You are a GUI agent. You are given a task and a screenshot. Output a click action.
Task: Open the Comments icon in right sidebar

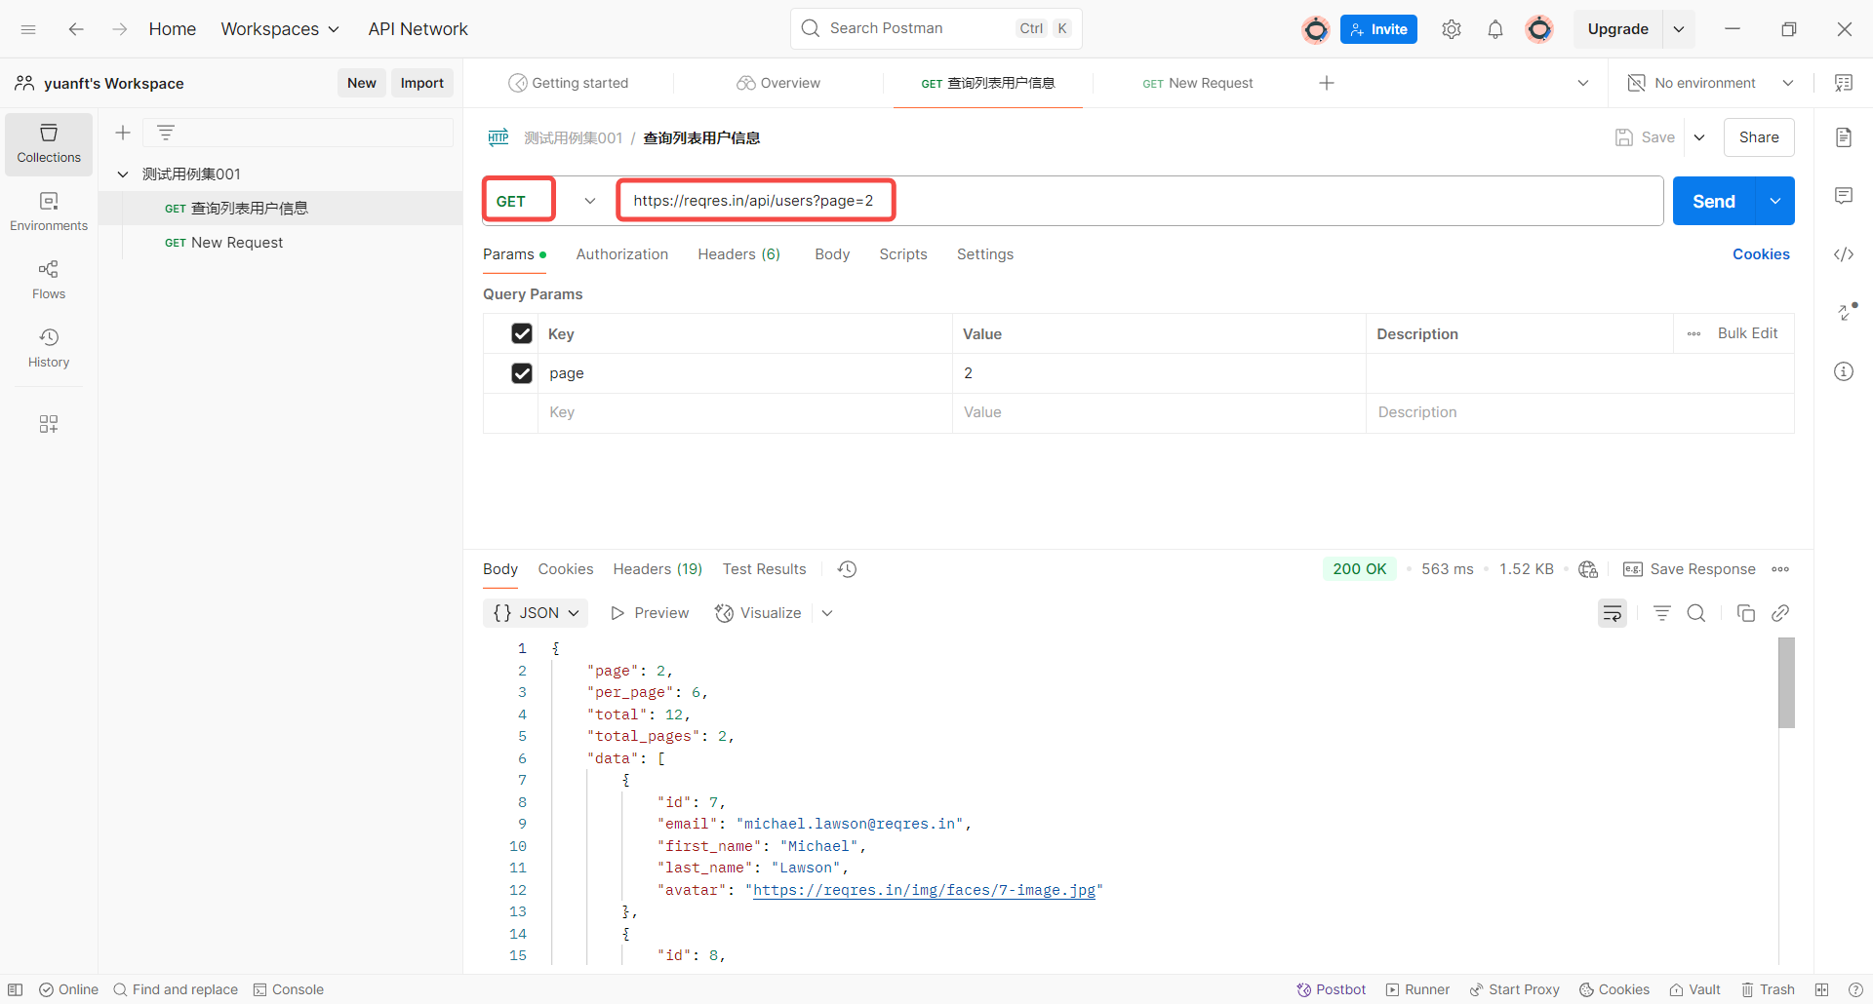[1844, 196]
